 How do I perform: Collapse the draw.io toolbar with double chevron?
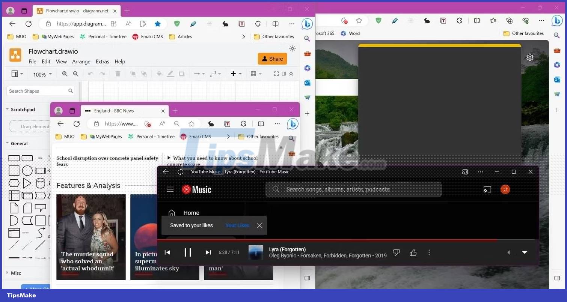point(291,74)
